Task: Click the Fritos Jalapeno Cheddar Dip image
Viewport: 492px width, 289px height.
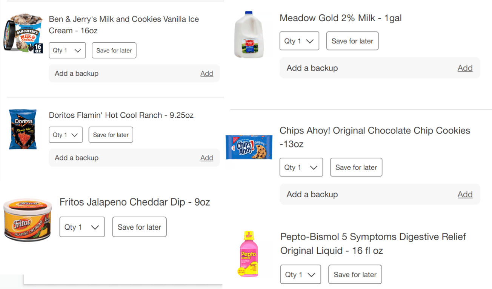Action: tap(28, 220)
